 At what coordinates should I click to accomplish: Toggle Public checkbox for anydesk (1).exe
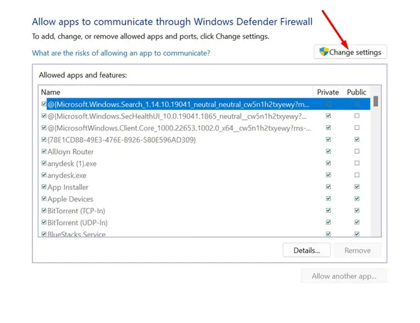pos(357,164)
